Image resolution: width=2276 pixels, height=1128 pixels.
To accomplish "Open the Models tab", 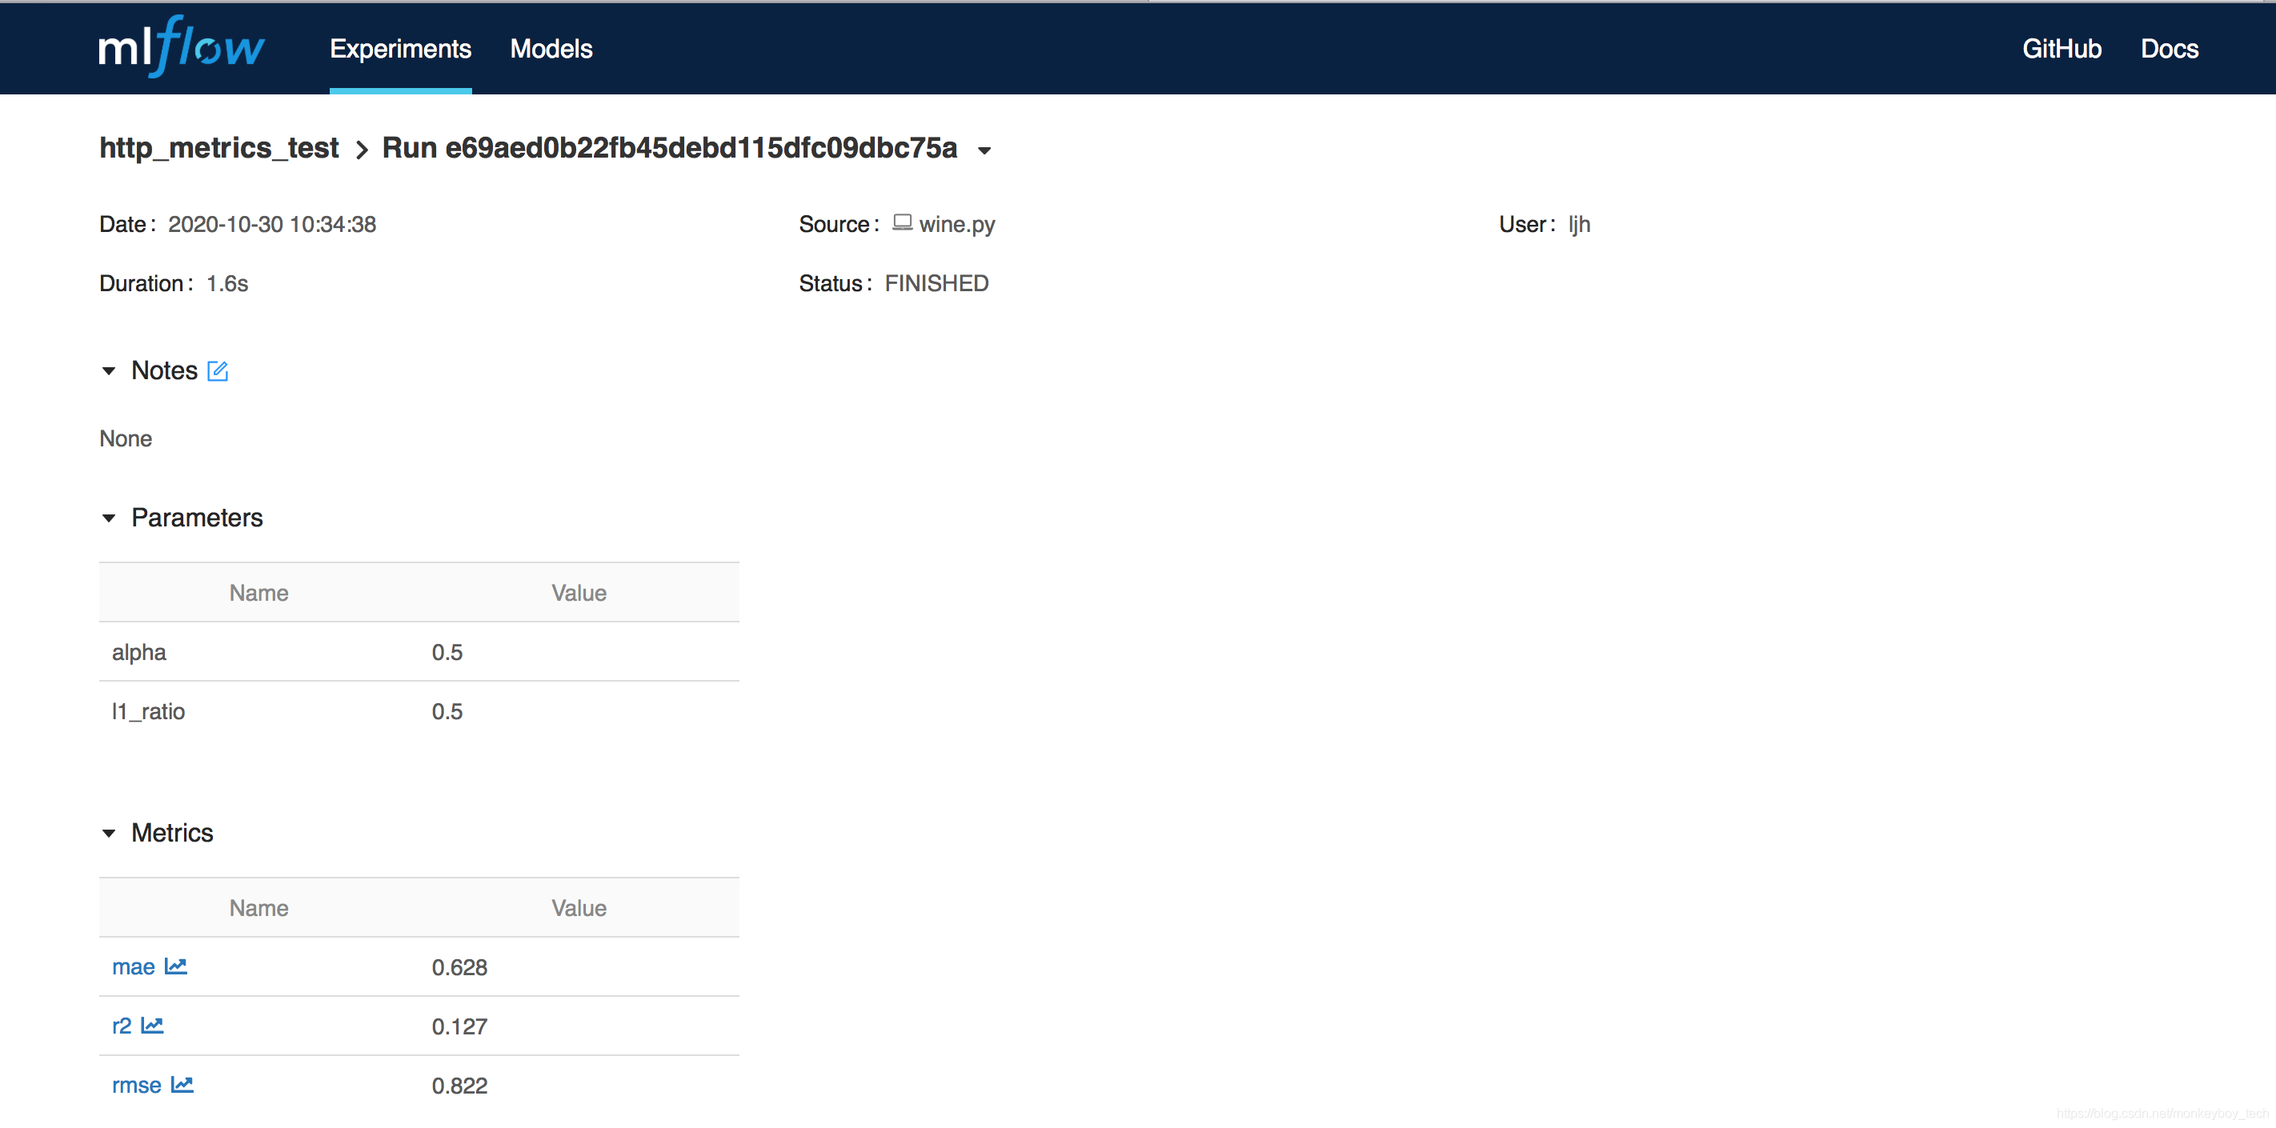I will 551,48.
